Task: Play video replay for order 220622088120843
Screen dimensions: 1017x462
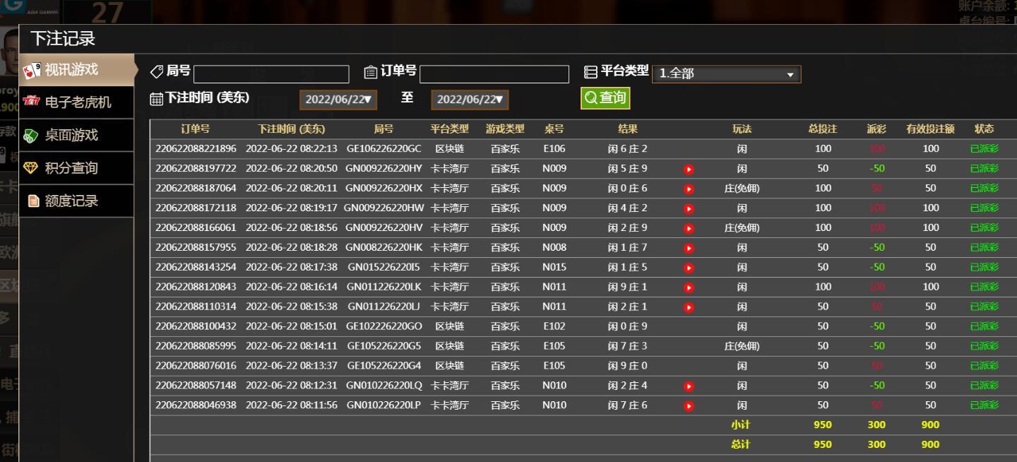Action: (x=689, y=288)
